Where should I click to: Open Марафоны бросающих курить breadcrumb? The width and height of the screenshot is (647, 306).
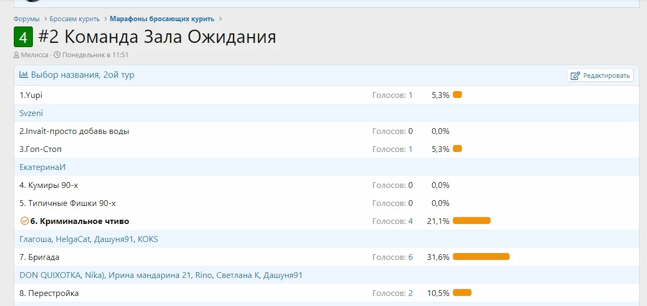pos(162,19)
